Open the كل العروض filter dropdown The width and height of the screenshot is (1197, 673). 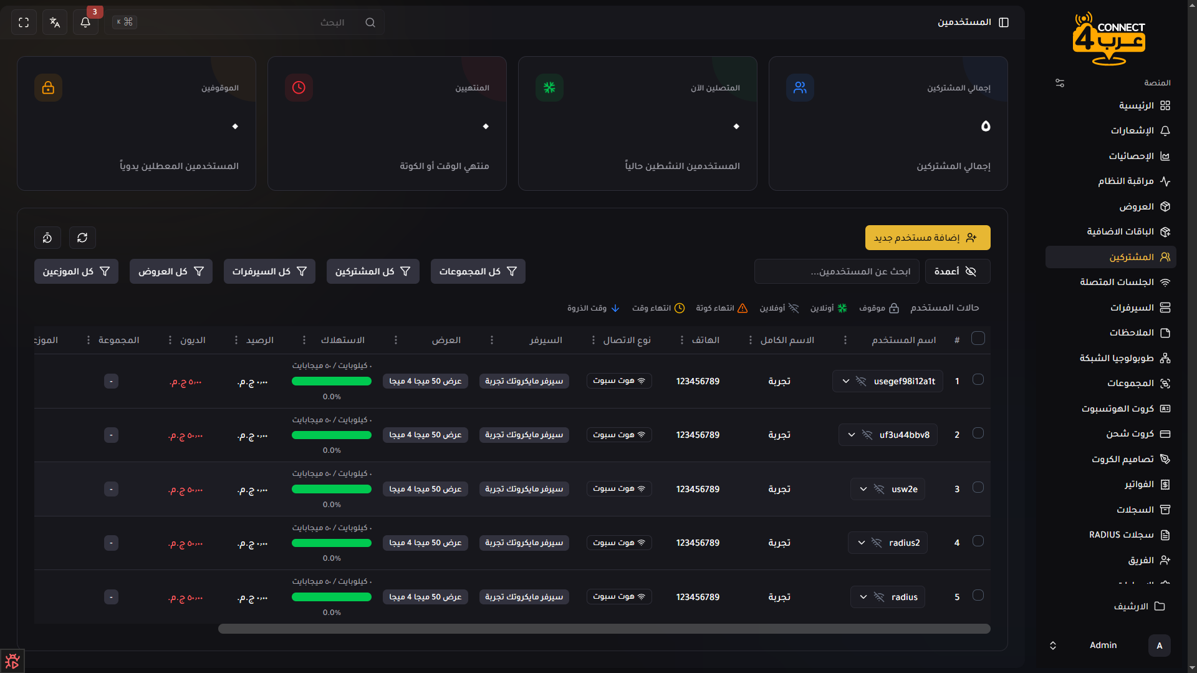click(x=171, y=271)
